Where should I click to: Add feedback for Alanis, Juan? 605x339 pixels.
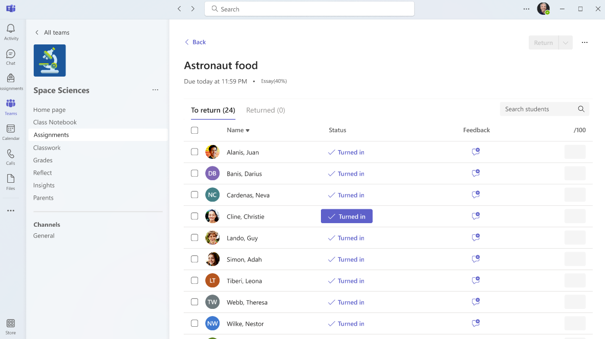[476, 152]
